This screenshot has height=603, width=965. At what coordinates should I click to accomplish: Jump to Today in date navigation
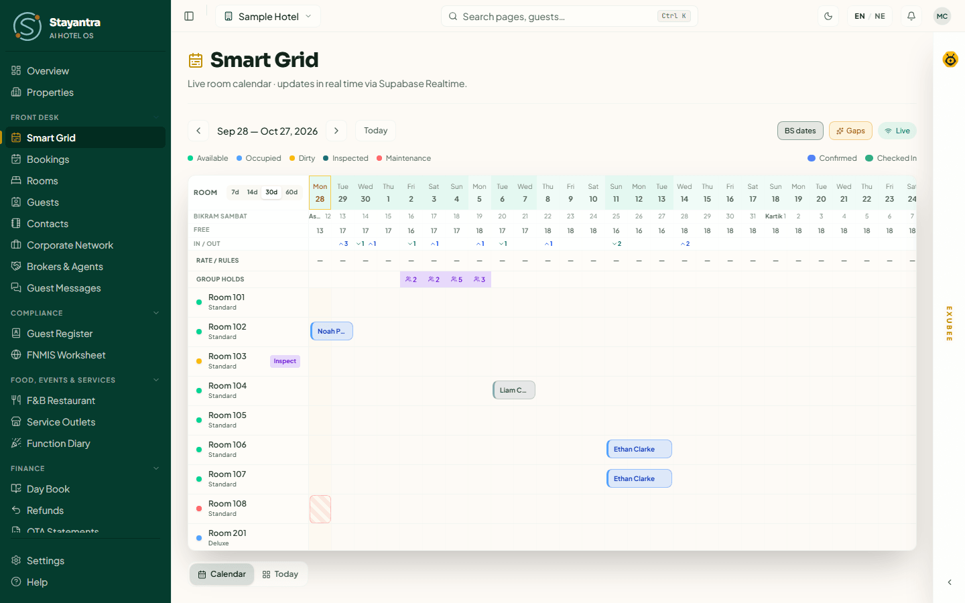coord(375,131)
